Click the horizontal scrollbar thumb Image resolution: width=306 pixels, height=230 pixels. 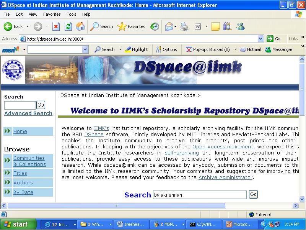[x=117, y=205]
